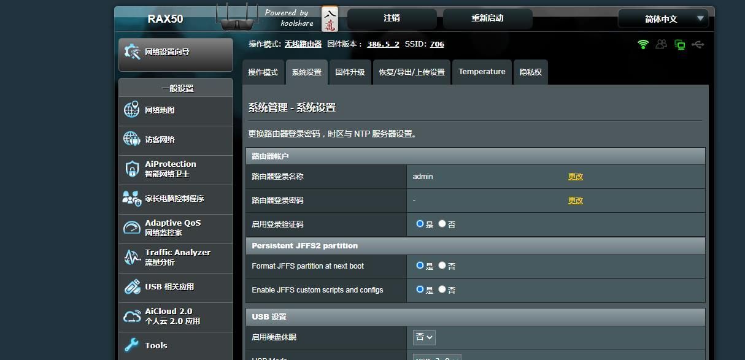Switch to the Temperature tab
745x360 pixels.
click(x=482, y=72)
